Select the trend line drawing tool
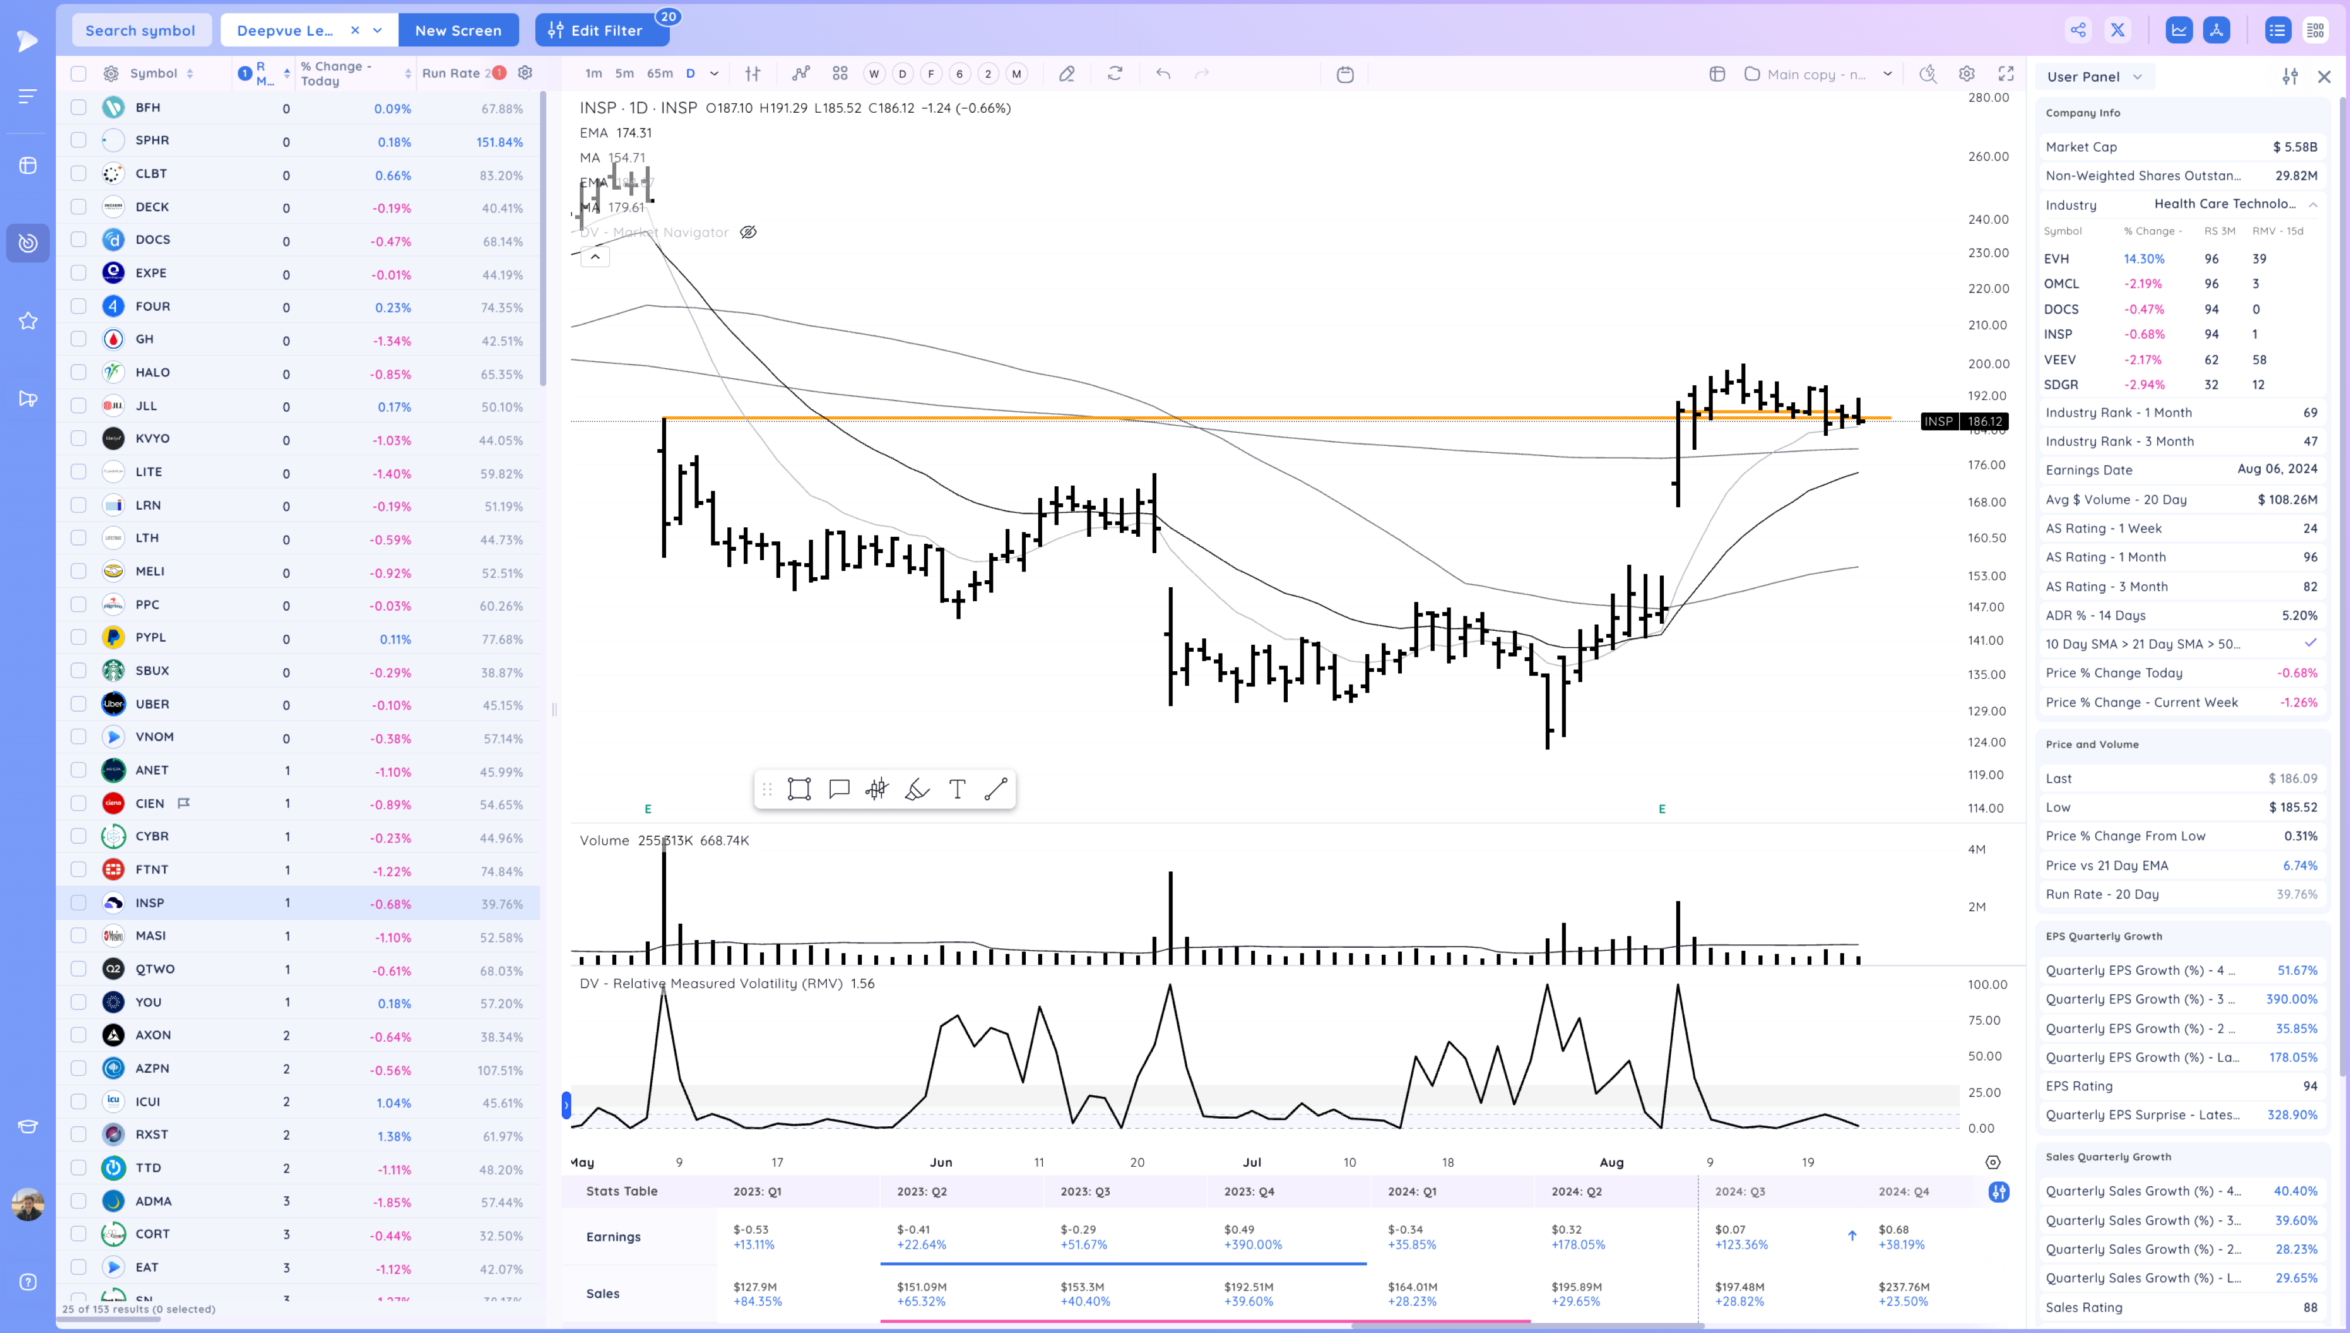2350x1333 pixels. (995, 789)
